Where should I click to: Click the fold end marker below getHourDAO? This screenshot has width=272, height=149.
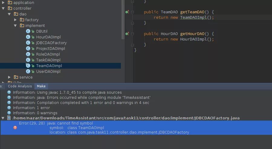pos(133,45)
